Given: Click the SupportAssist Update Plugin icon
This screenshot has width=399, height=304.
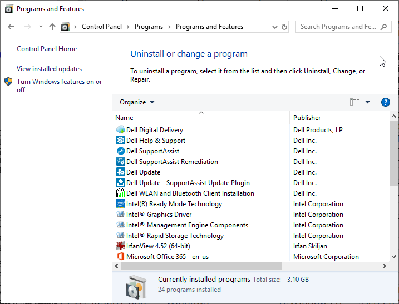Looking at the screenshot, I should pyautogui.click(x=121, y=182).
